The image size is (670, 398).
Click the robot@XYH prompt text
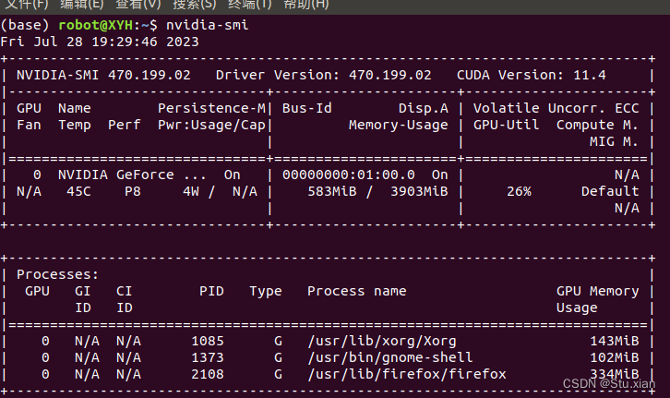pos(96,25)
